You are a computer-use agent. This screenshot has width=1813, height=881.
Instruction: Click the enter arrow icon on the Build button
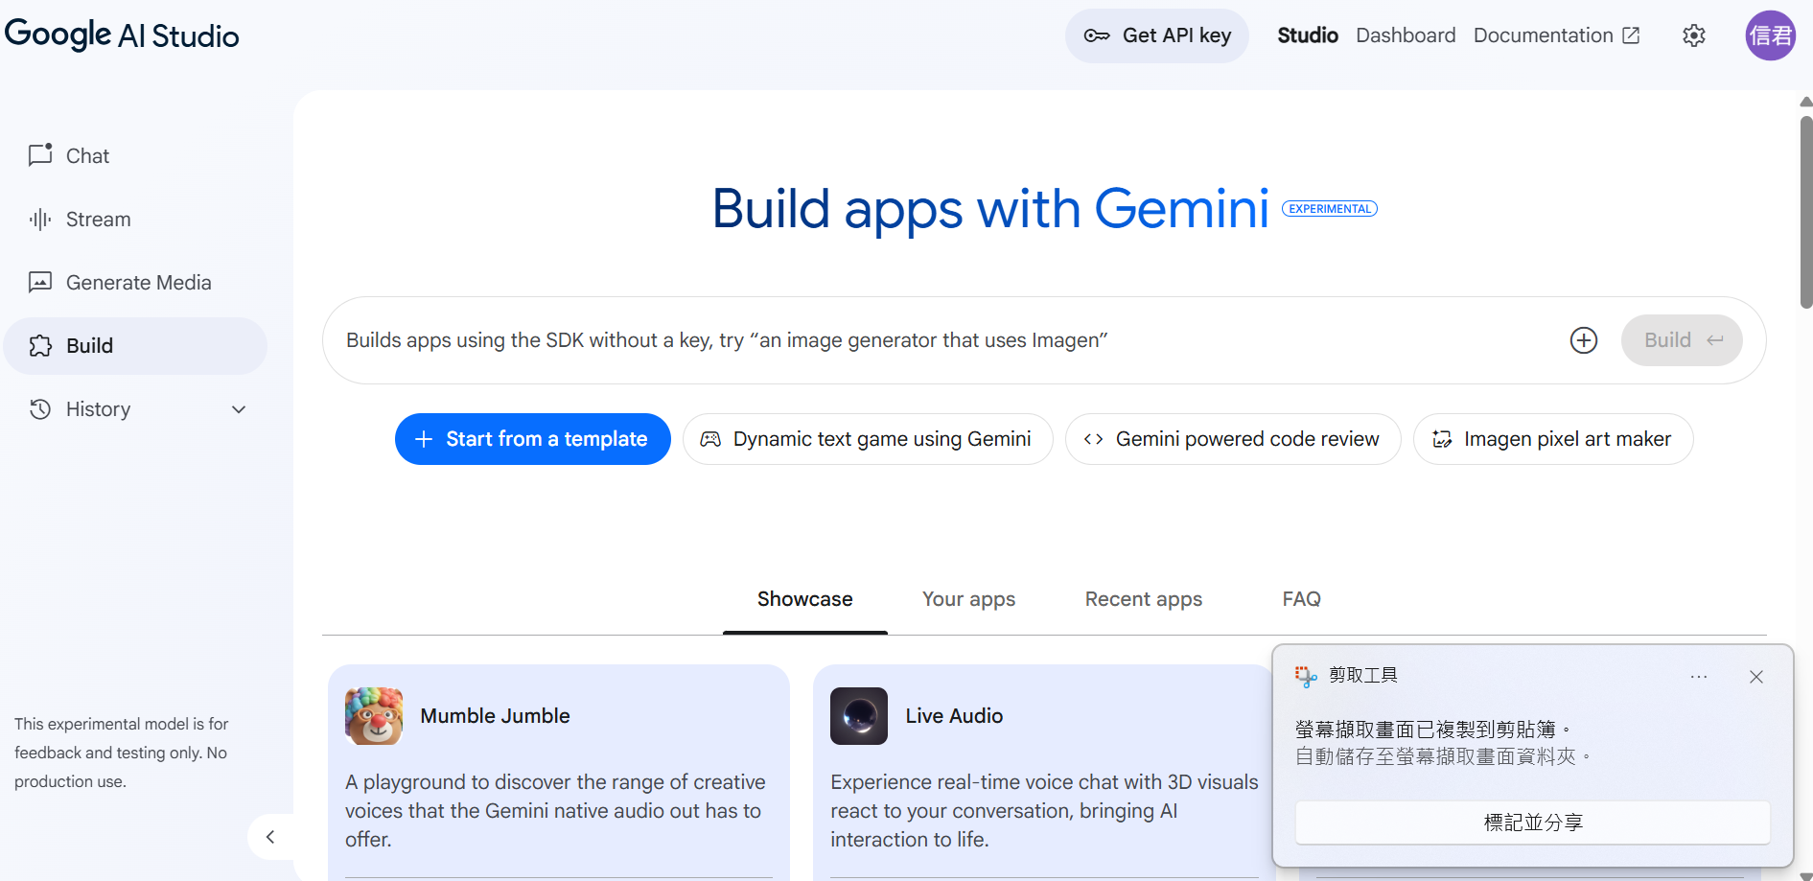point(1715,340)
